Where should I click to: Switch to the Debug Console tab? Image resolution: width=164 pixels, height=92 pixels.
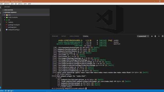pos(74,36)
